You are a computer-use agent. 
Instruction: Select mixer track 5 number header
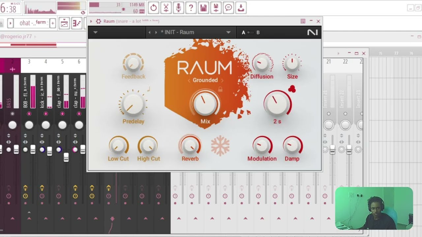(62, 62)
